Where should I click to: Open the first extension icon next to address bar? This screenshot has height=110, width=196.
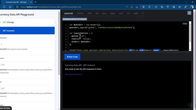(x=143, y=7)
